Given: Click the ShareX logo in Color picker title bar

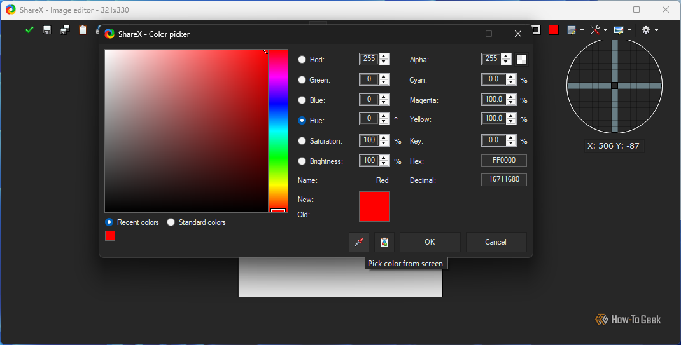Looking at the screenshot, I should click(x=109, y=34).
